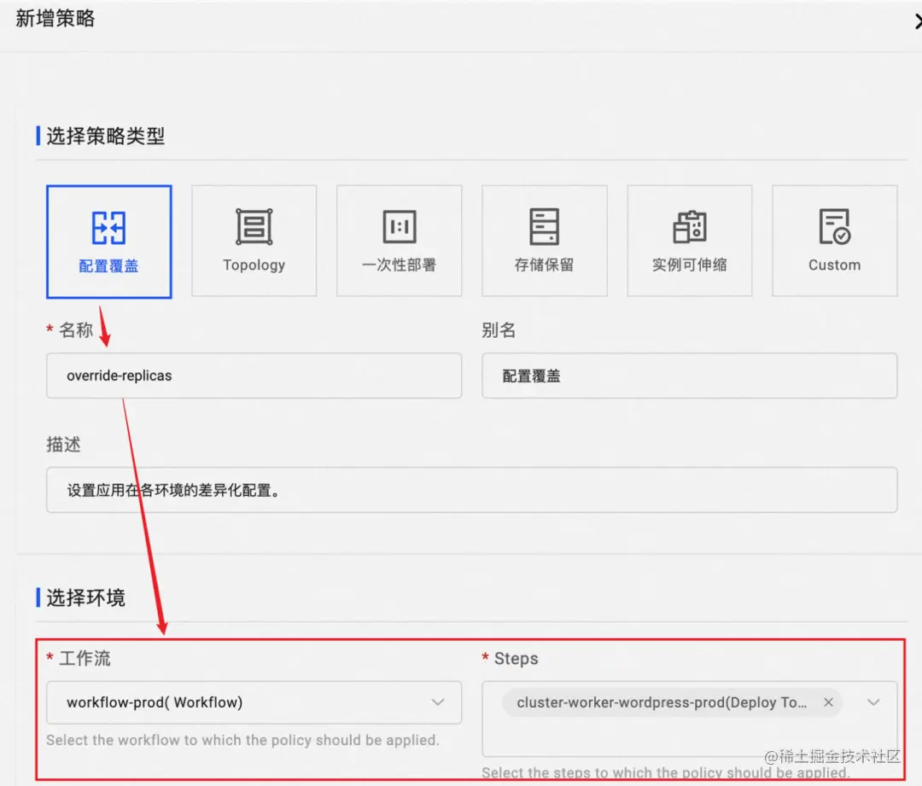The width and height of the screenshot is (922, 786).
Task: Click the 选择环境 section heading
Action: [x=86, y=598]
